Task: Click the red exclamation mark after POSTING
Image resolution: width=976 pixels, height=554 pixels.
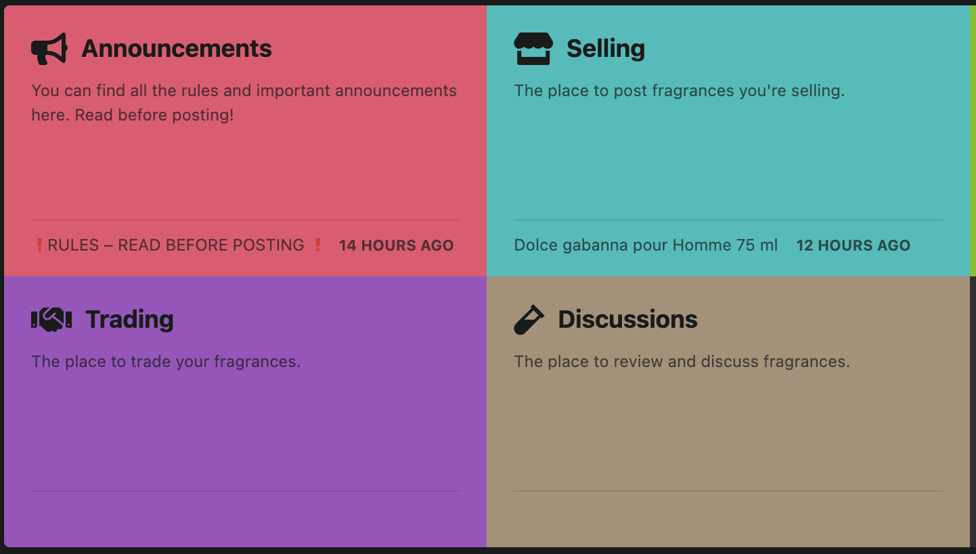Action: click(317, 245)
